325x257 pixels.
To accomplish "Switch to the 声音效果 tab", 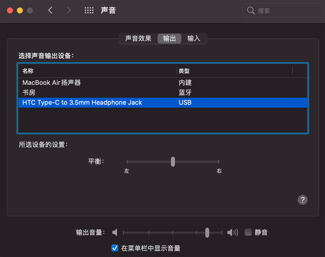I will pyautogui.click(x=138, y=39).
